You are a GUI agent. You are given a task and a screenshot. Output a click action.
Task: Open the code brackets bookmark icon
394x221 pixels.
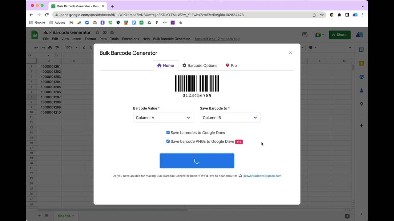[165, 22]
